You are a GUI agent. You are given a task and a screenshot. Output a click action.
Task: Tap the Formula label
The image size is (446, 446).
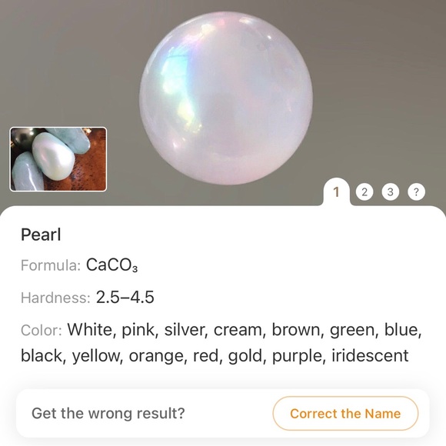point(51,265)
